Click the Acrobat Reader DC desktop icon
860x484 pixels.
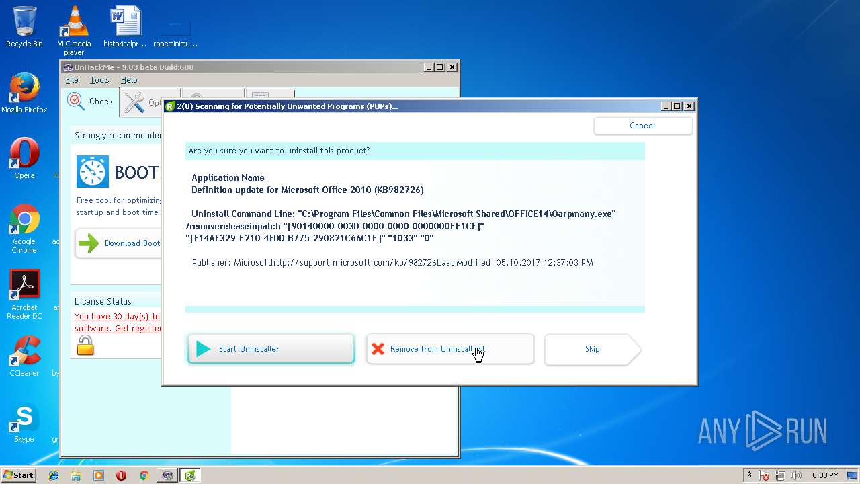pos(24,294)
